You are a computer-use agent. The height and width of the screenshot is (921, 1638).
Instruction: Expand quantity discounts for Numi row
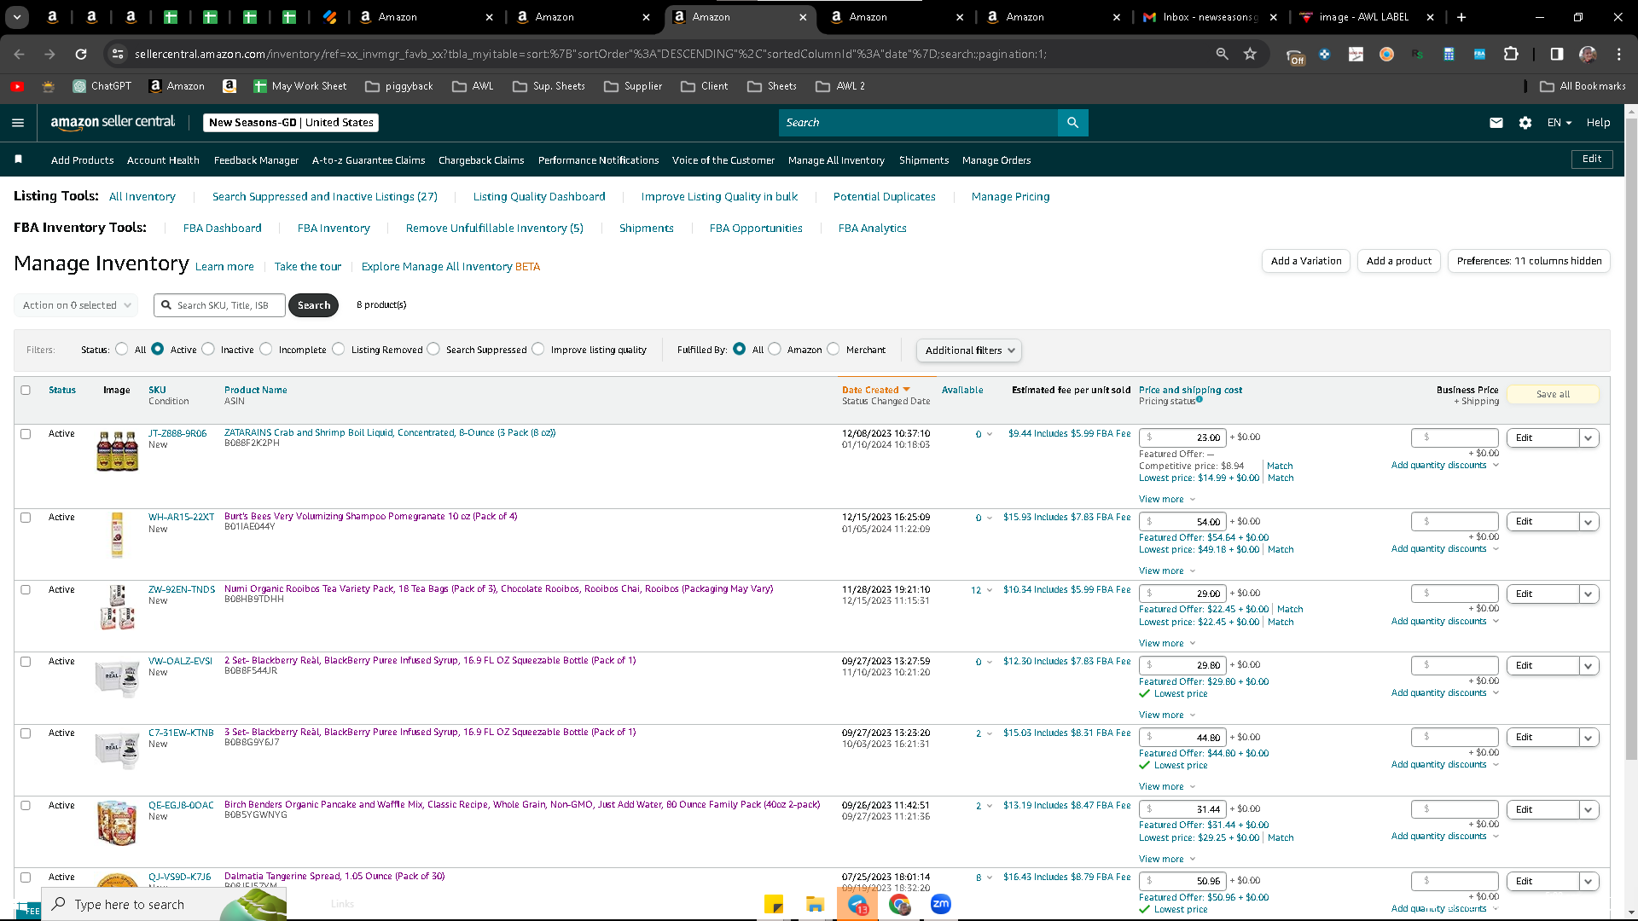pyautogui.click(x=1445, y=622)
